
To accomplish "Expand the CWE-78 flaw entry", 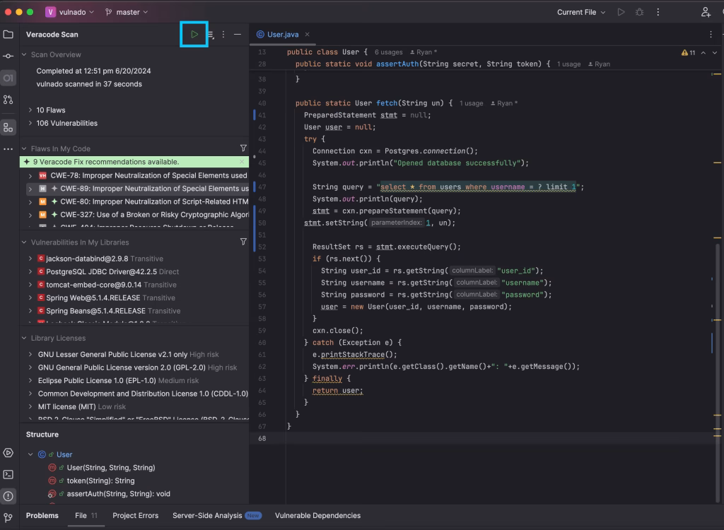I will coord(30,175).
